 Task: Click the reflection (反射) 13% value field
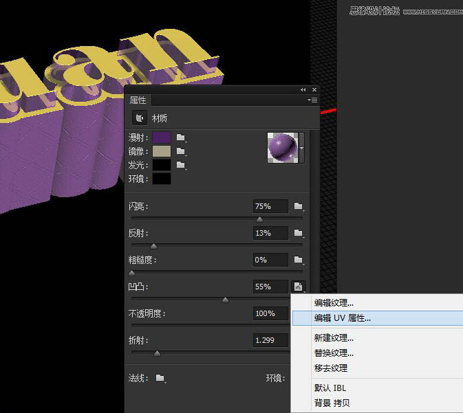pos(270,233)
